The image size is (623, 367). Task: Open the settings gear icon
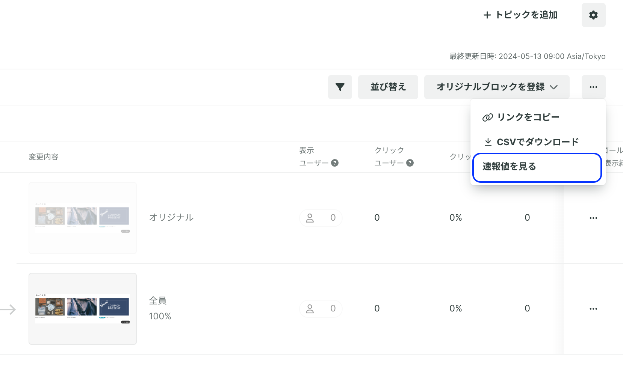point(593,15)
